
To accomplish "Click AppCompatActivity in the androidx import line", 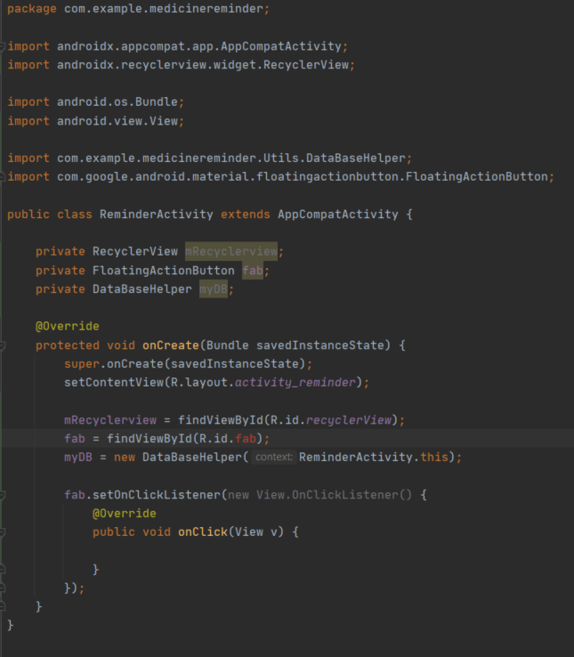I will 281,46.
